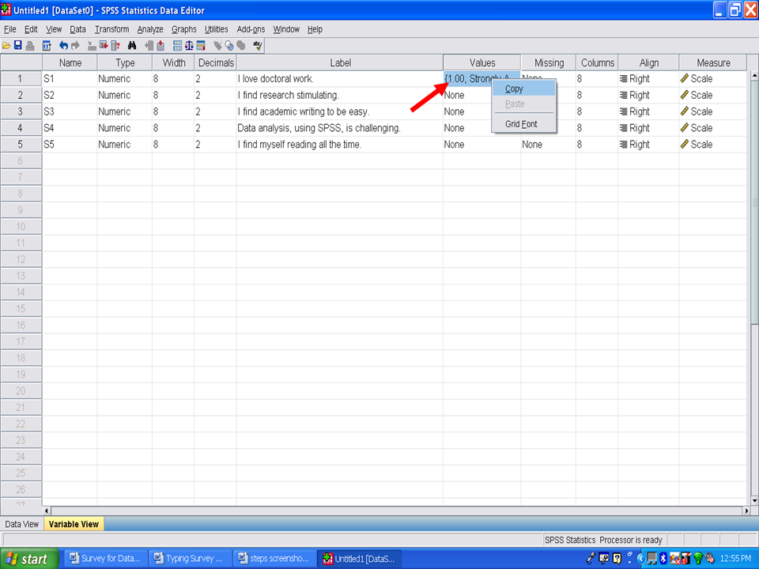Screen dimensions: 759x569
Task: Click the Variables info icon with question mark
Action: [116, 46]
